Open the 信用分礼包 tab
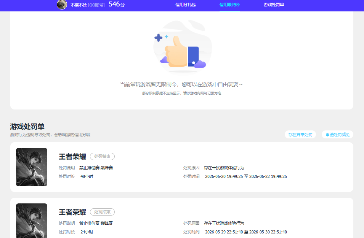The image size is (364, 238). [x=186, y=5]
